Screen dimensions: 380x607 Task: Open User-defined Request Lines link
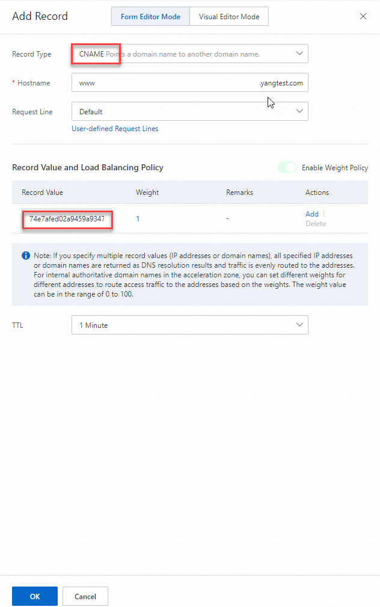[x=115, y=129]
